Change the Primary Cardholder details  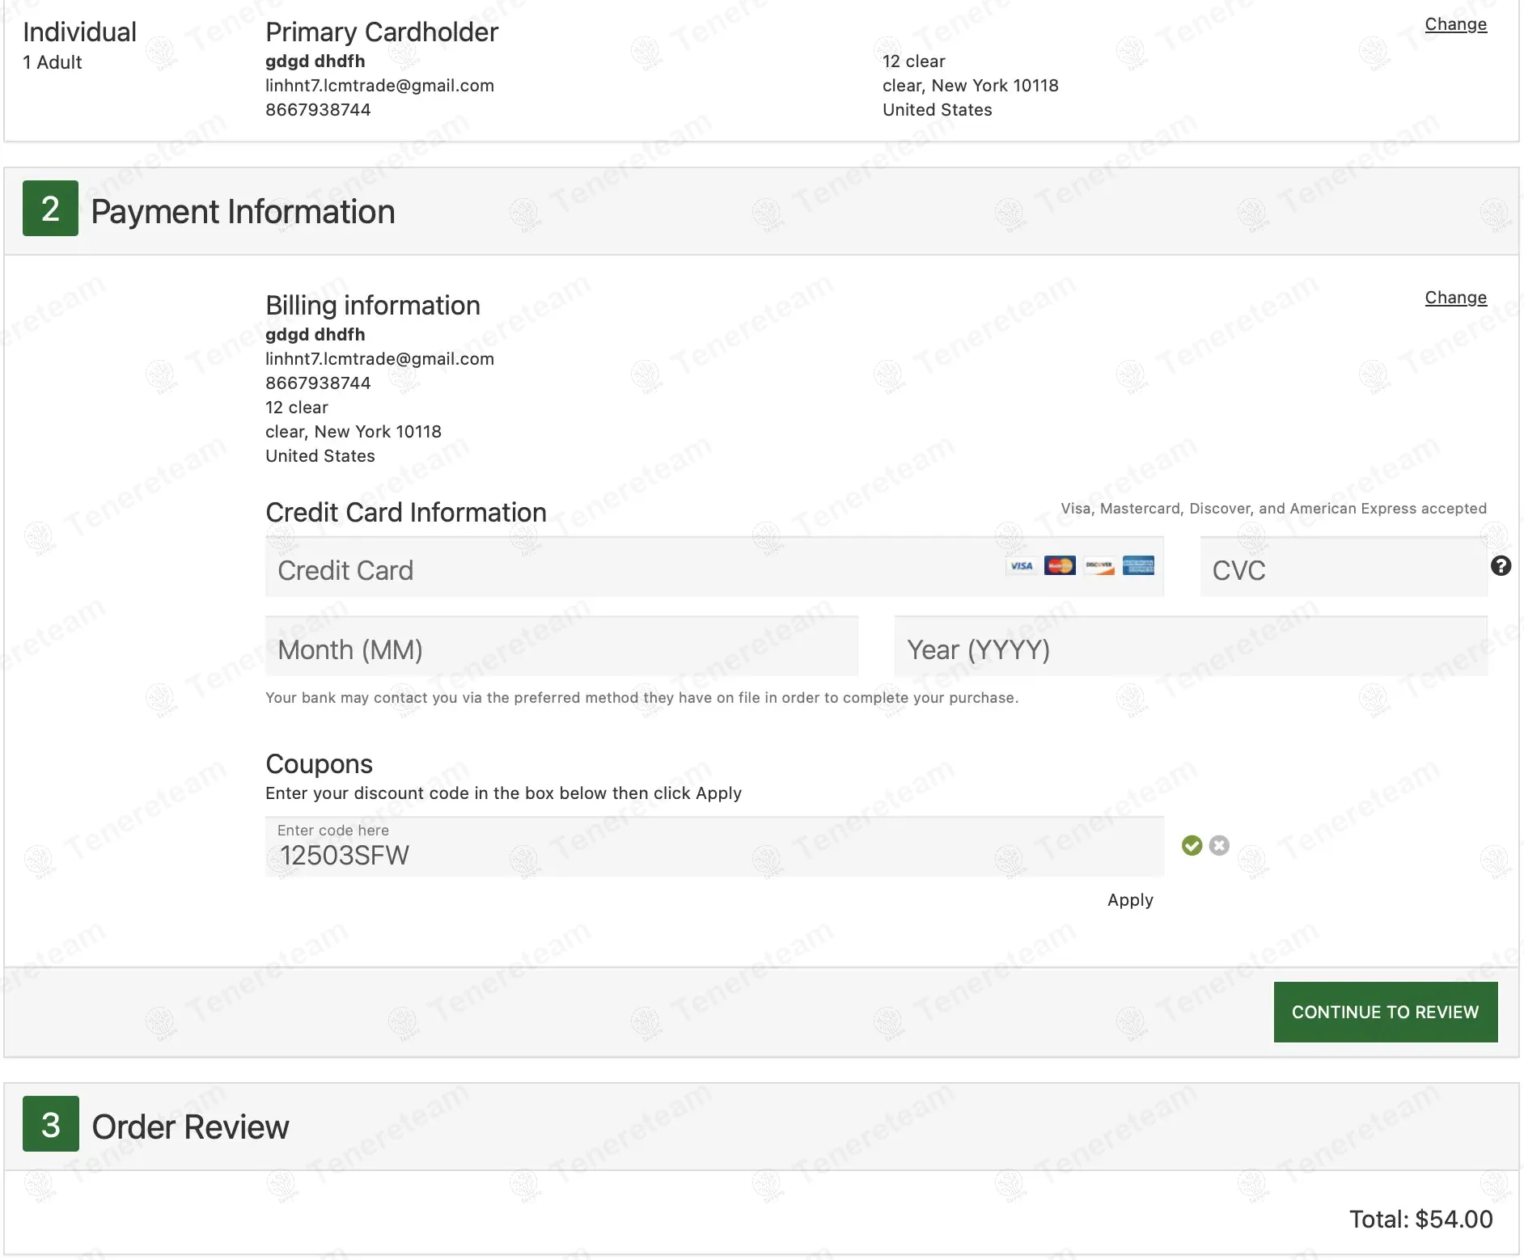point(1455,24)
